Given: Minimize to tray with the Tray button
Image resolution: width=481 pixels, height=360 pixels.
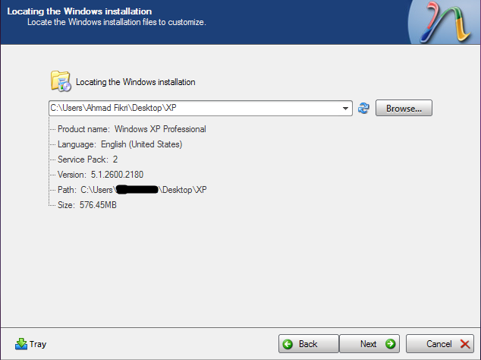Looking at the screenshot, I should [x=30, y=344].
